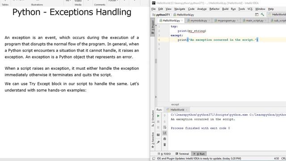Open the Build menu
Image resolution: width=286 pixels, height=161 pixels.
[225, 9]
